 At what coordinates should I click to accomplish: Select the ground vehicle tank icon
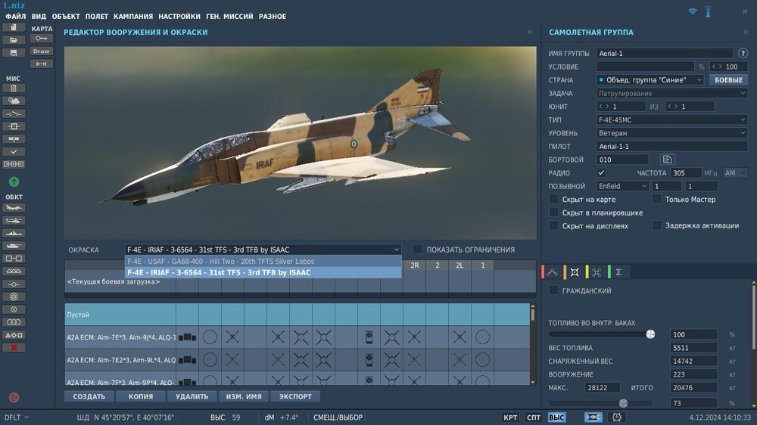(14, 246)
